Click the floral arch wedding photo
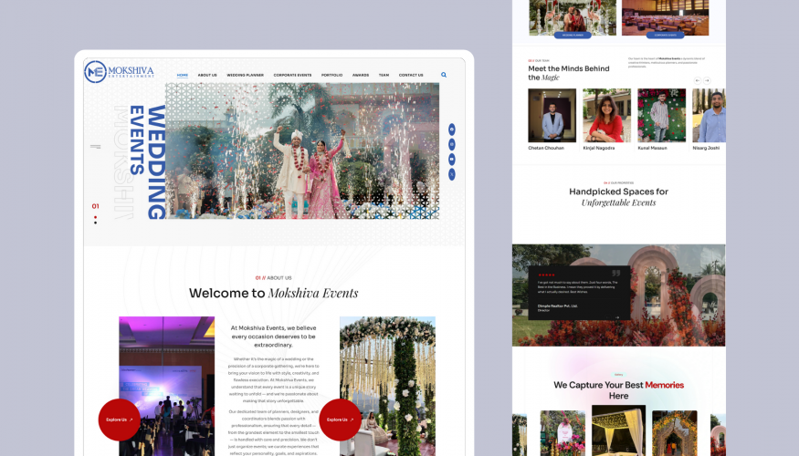 pos(388,387)
